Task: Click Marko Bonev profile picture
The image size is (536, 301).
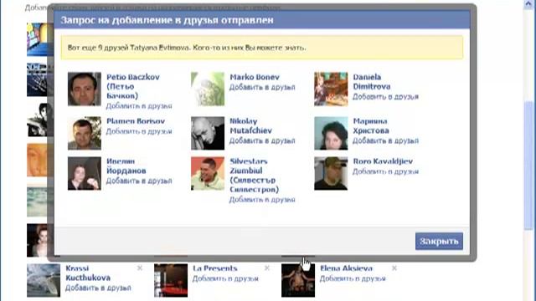Action: point(208,89)
